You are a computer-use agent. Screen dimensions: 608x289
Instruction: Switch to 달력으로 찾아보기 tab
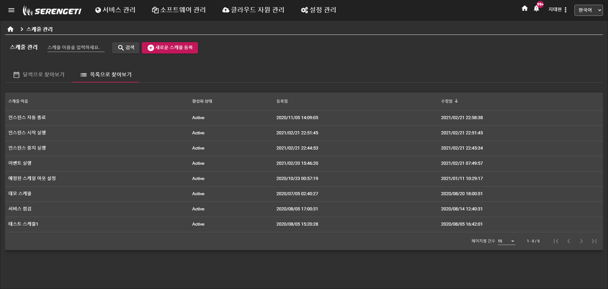click(x=39, y=75)
